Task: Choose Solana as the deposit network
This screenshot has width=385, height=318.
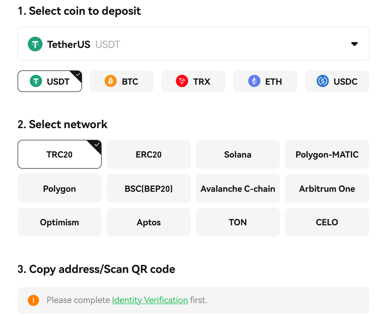Action: 238,154
